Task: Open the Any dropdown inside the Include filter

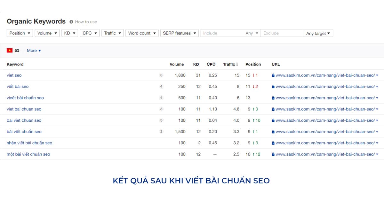Action: pos(252,33)
